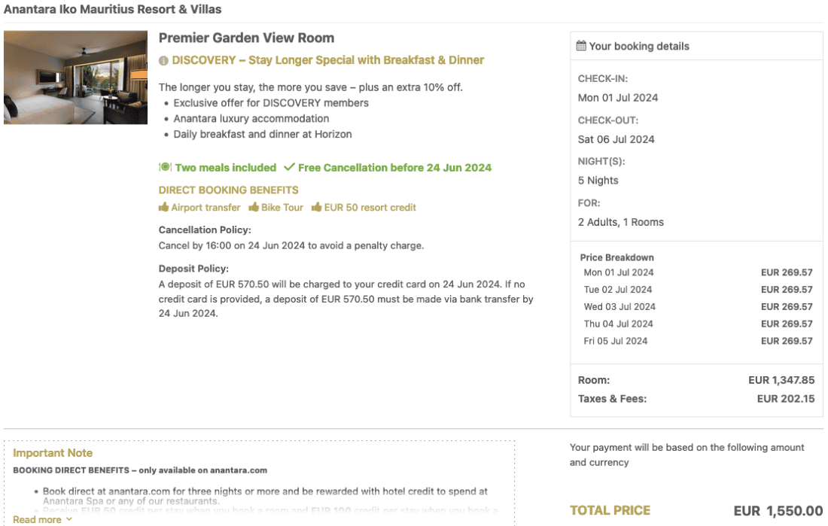Expand the Read more chevron
The width and height of the screenshot is (828, 526).
[x=69, y=519]
